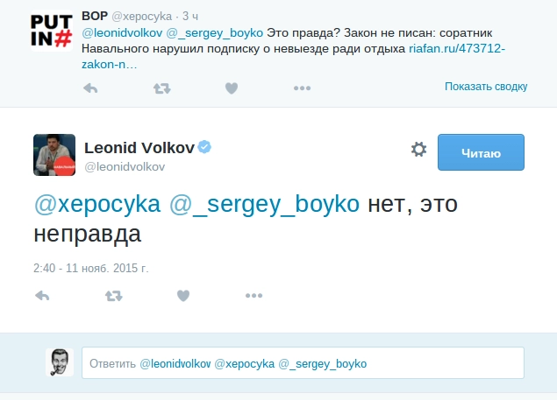Open Leonid Volkov's profile picture
557x400 pixels.
[54, 154]
